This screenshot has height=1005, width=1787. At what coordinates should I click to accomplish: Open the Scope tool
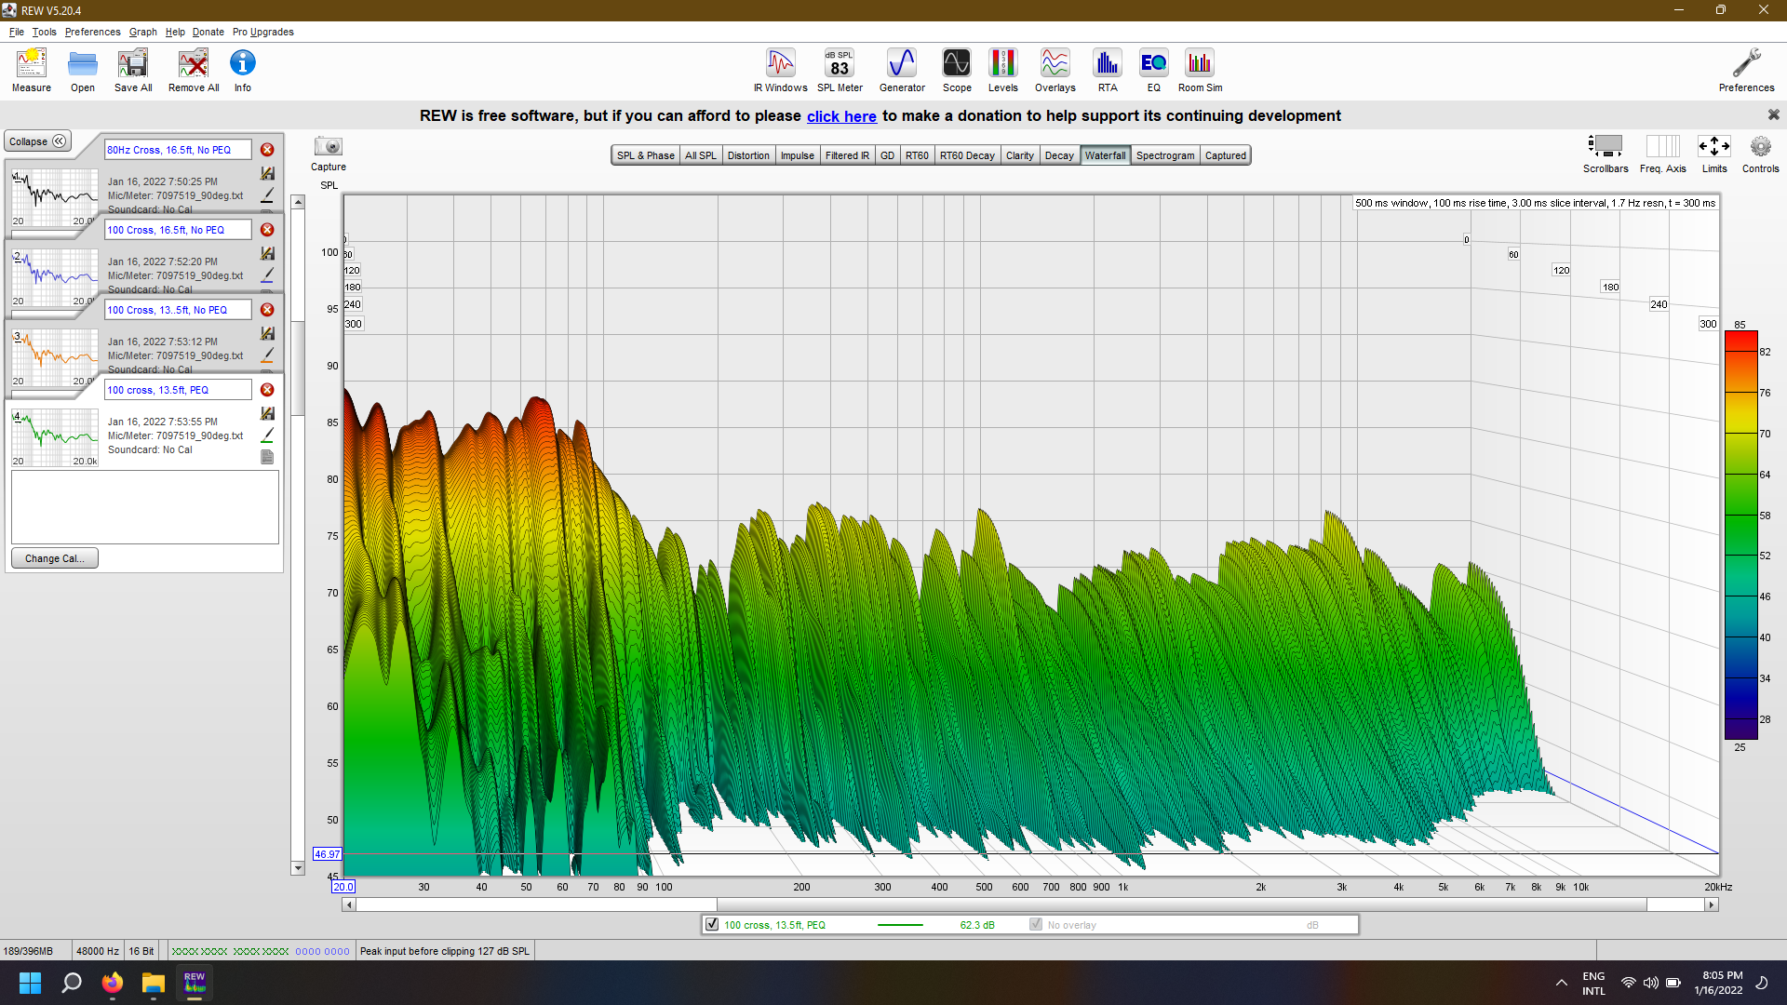pyautogui.click(x=957, y=71)
